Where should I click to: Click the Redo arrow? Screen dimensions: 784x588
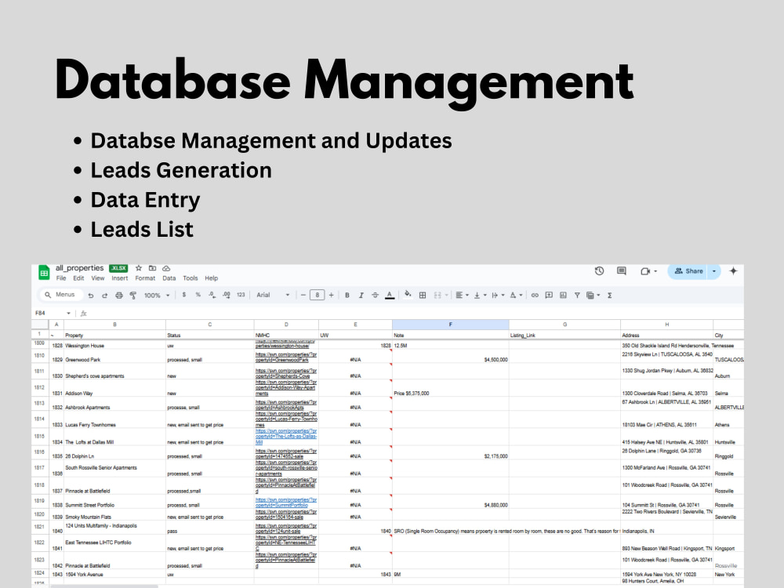(104, 296)
